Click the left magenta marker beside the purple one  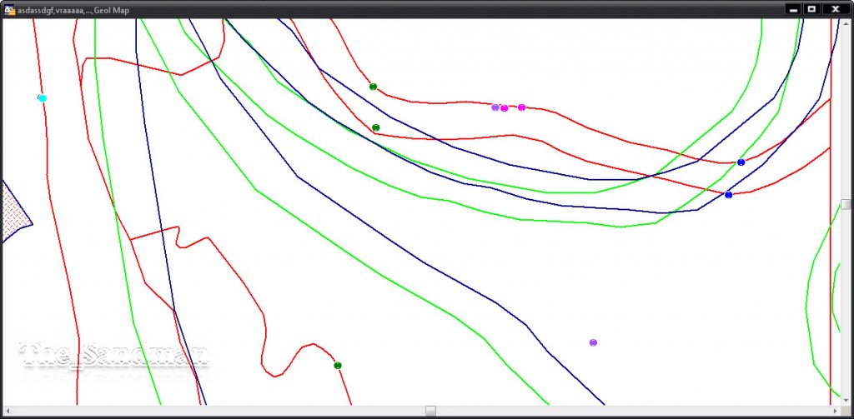[505, 108]
